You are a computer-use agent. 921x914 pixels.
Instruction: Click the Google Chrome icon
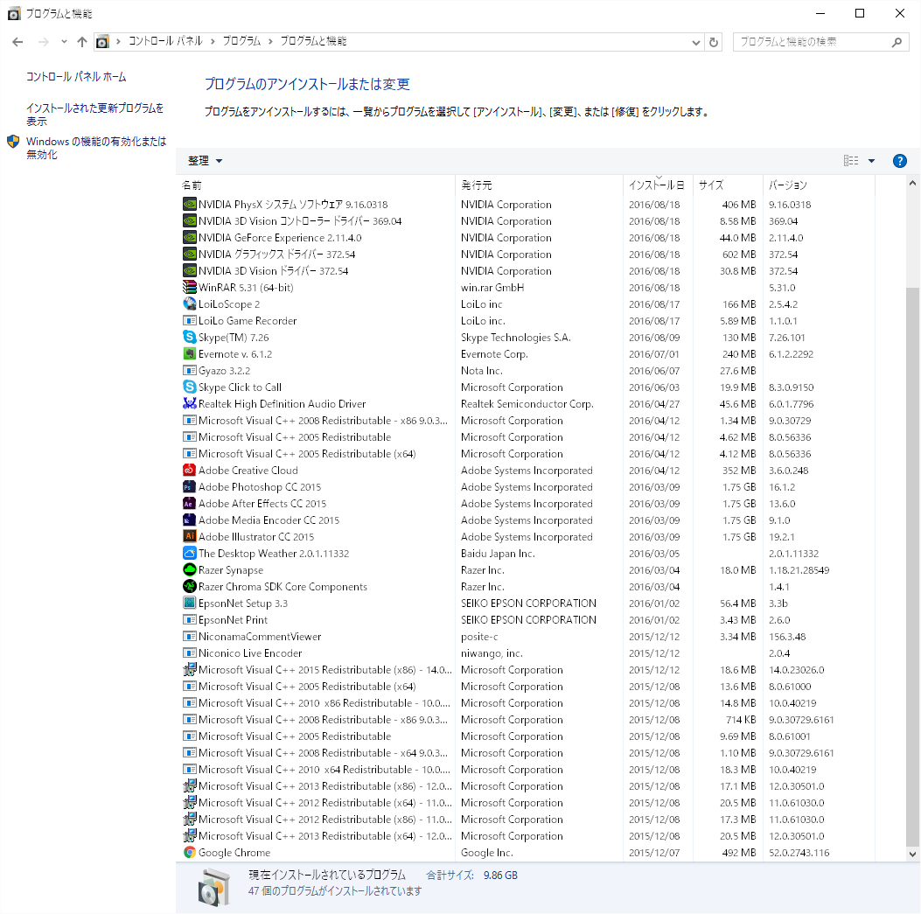pos(189,852)
